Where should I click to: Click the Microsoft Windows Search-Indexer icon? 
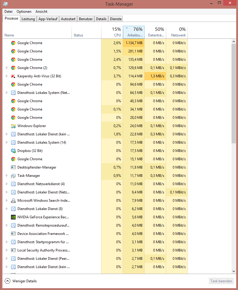point(13,201)
